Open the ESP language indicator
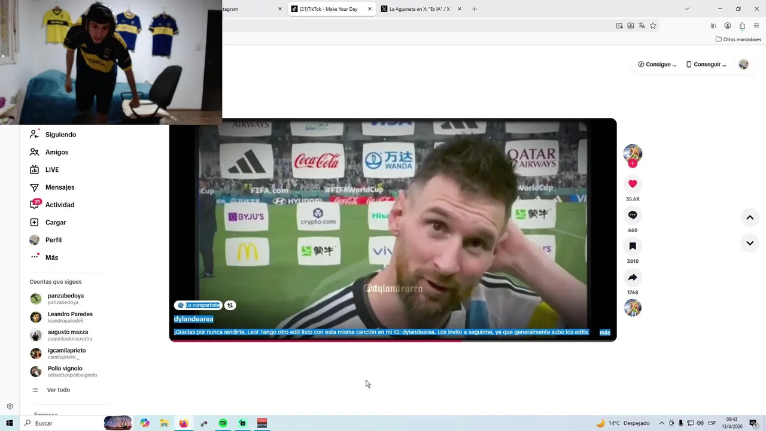Image resolution: width=766 pixels, height=431 pixels. tap(712, 423)
